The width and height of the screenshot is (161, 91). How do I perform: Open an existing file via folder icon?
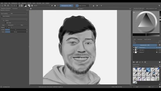pyautogui.click(x=5, y=6)
